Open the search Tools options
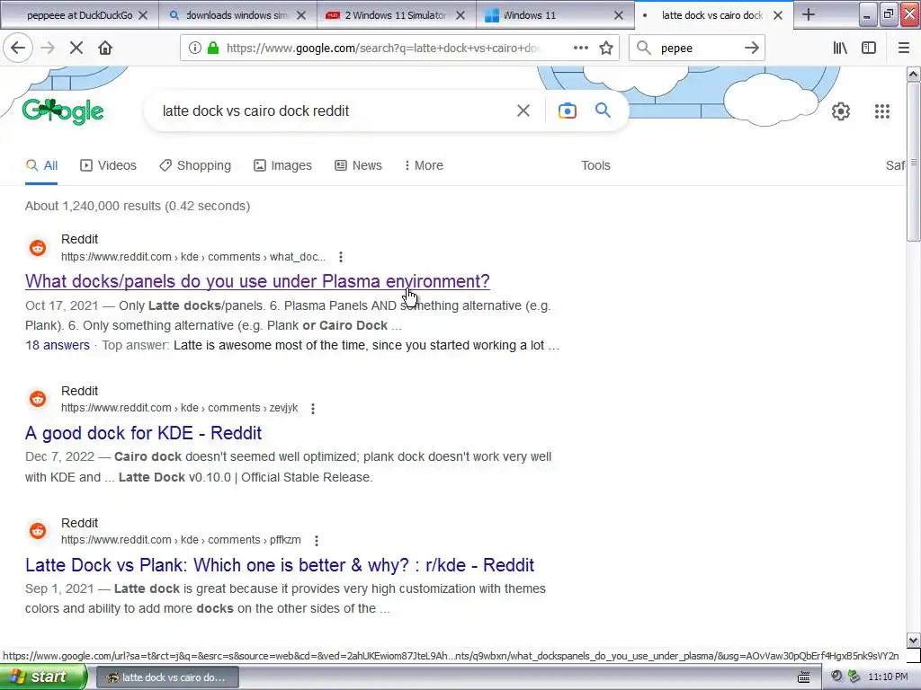Screen dimensions: 921x690 (595, 165)
